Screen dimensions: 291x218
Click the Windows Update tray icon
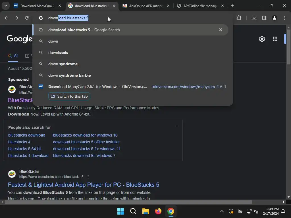231,211
